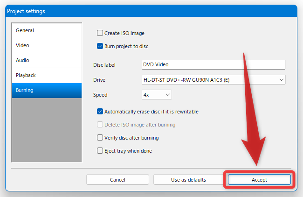Select the Audio settings tab
Viewport: 303px width, 197px height.
click(47, 60)
